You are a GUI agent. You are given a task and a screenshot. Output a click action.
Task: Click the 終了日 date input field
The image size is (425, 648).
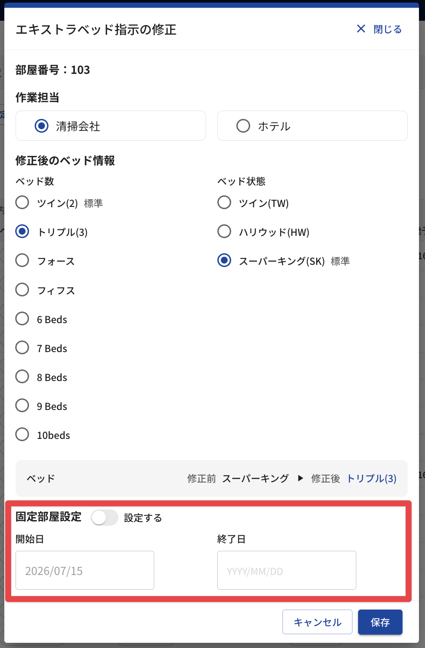287,570
